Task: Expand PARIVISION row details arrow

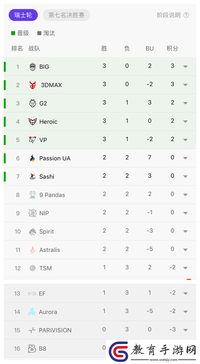Action: point(185,330)
